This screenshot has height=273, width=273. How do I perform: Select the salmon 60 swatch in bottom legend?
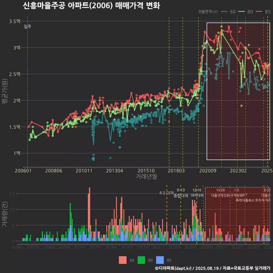pyautogui.click(x=123, y=260)
